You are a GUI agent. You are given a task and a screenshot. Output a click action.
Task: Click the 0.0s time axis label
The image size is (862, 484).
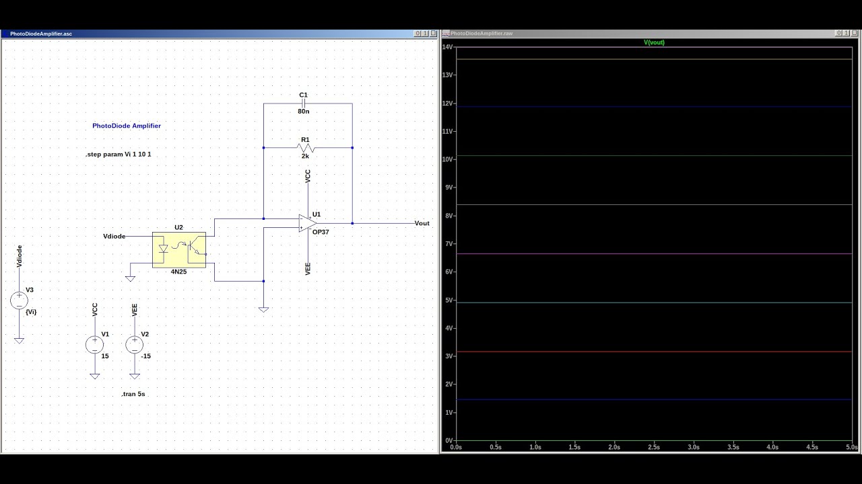[x=456, y=447]
